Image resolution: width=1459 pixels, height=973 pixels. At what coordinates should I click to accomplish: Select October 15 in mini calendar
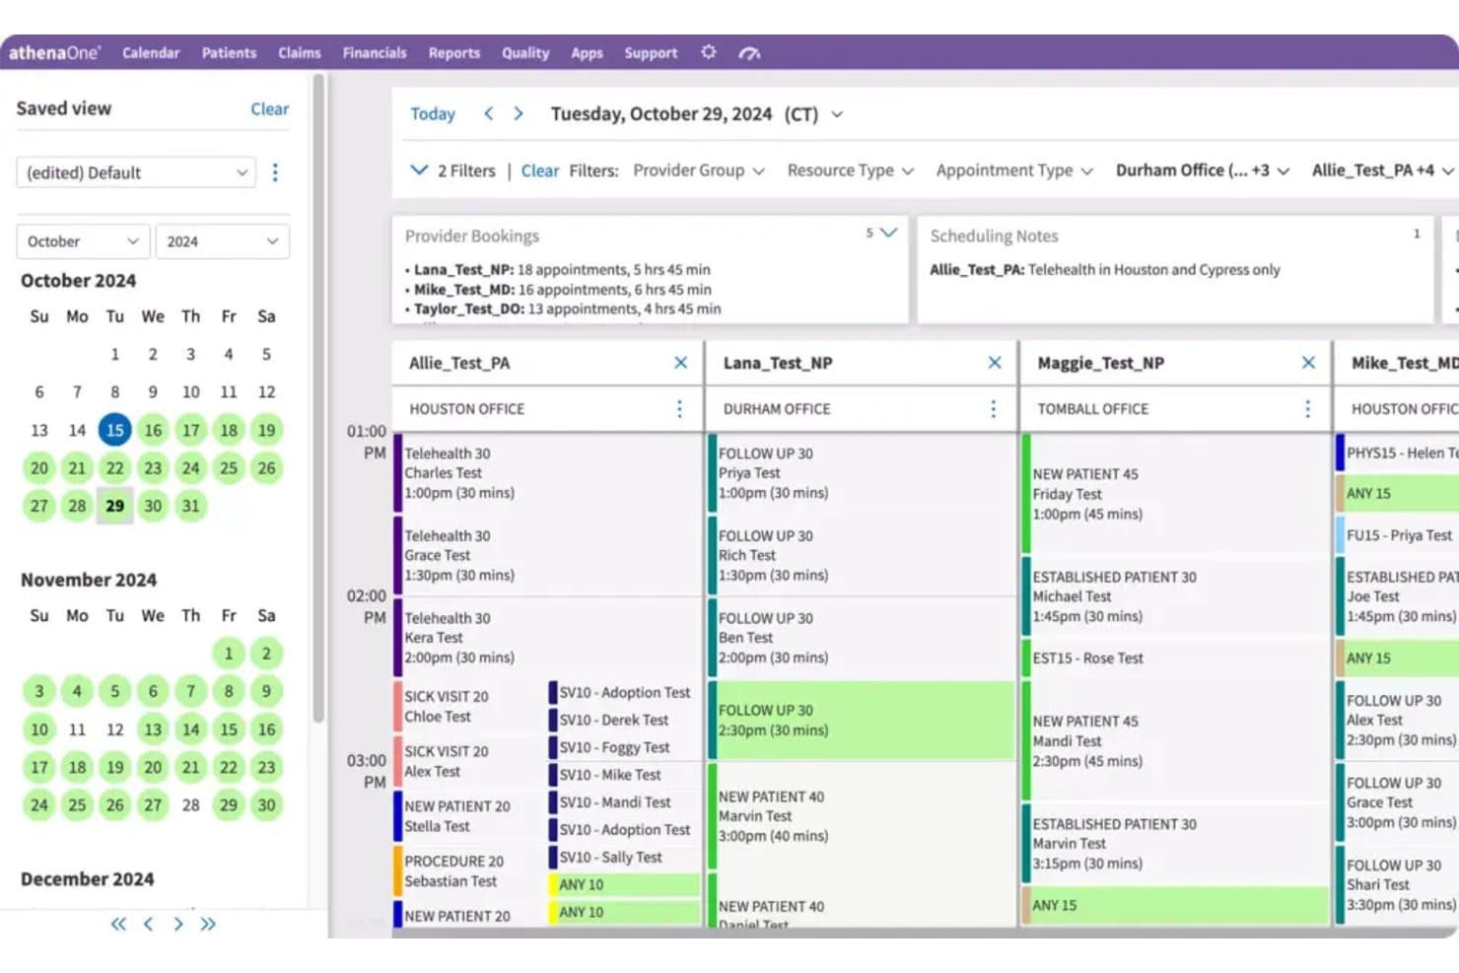click(x=115, y=430)
